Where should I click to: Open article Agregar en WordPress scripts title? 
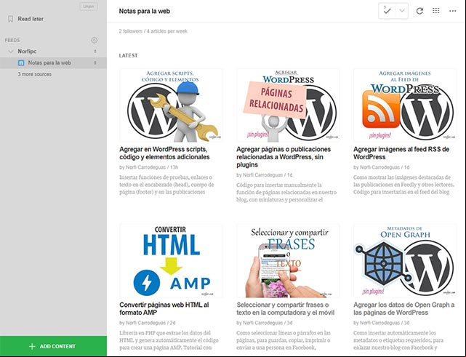point(164,153)
